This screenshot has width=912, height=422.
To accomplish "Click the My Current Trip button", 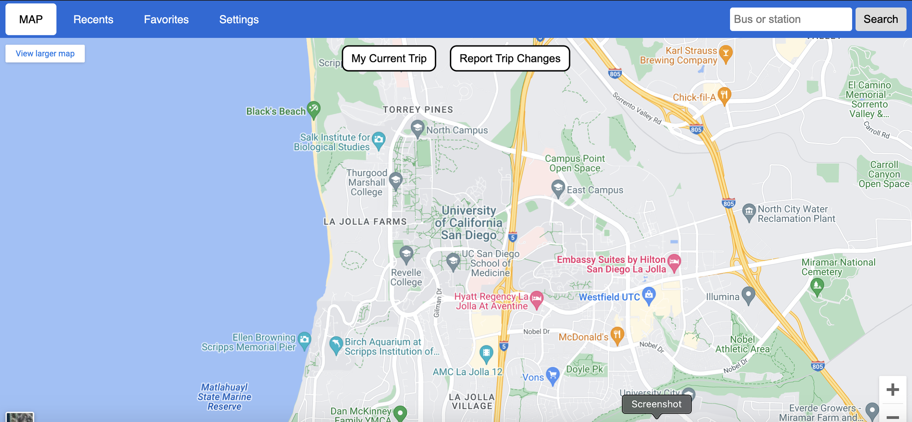I will coord(389,58).
